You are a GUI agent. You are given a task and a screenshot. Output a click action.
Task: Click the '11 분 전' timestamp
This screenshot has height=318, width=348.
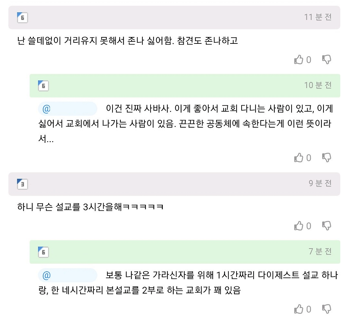[318, 17]
